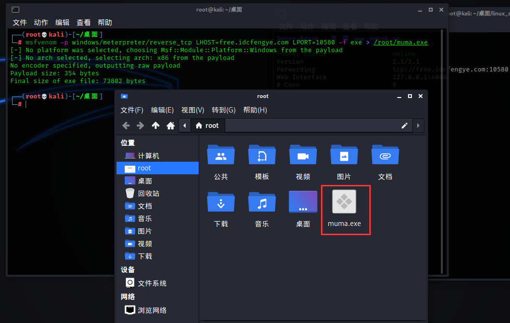Go back in file manager
Screen dimensions: 510x323
(x=126, y=126)
